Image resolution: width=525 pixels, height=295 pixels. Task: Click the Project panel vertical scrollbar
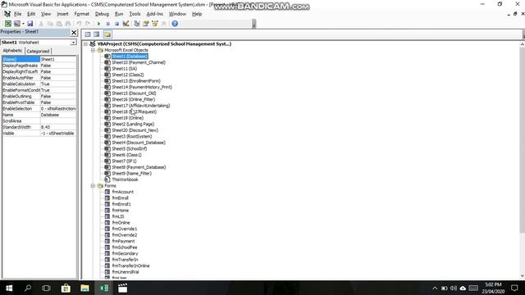[x=523, y=140]
